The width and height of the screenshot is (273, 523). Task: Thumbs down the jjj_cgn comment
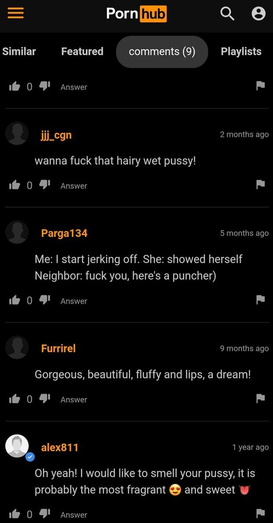click(44, 185)
